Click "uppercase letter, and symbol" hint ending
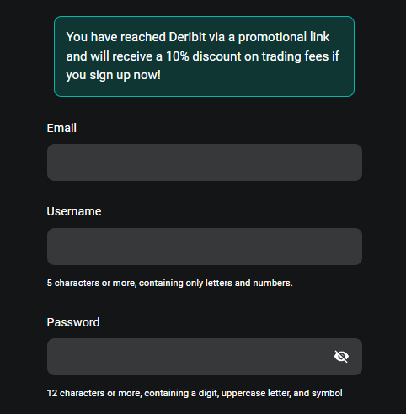 click(282, 393)
